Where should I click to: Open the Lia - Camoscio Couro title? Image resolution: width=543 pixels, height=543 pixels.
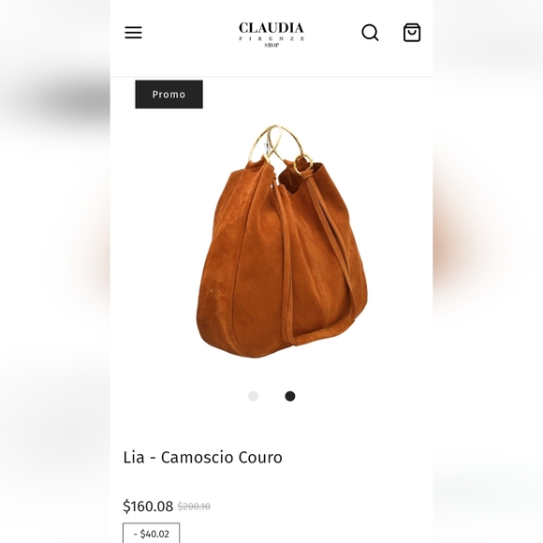pos(202,457)
